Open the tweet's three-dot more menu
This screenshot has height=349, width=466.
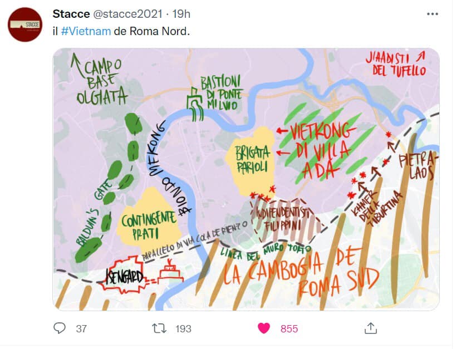coord(432,14)
